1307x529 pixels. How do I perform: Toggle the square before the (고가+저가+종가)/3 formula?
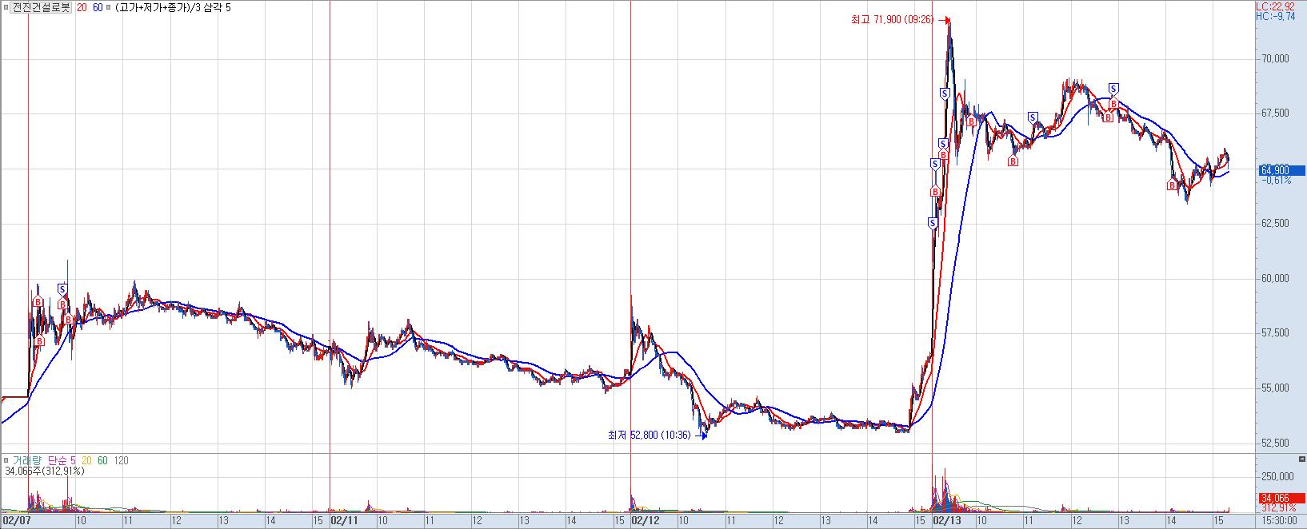pyautogui.click(x=109, y=7)
